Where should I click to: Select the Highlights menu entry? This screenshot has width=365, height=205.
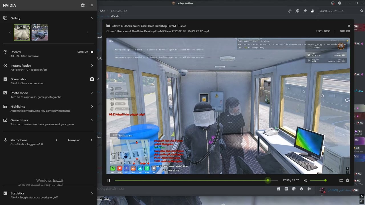[48, 108]
